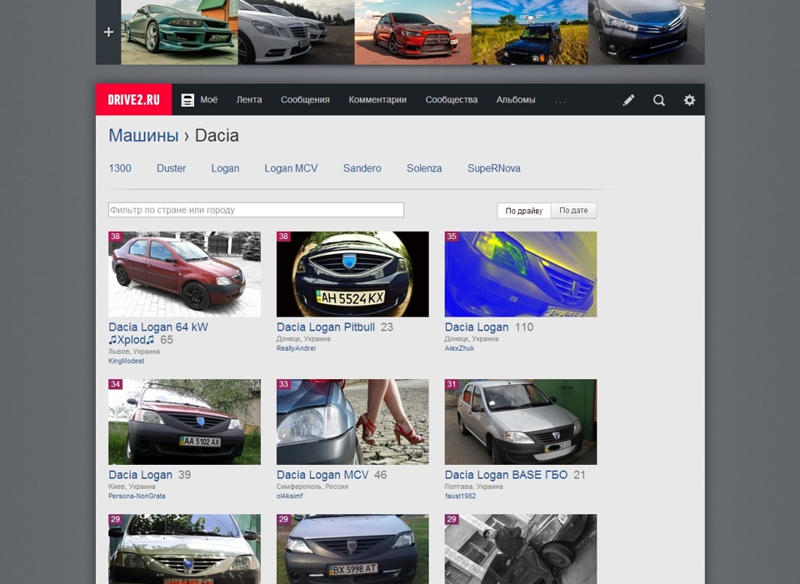
Task: Open the Комментарии menu item
Action: [377, 99]
